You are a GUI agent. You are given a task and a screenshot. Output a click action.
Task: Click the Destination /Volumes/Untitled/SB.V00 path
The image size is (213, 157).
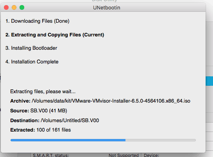pos(70,121)
